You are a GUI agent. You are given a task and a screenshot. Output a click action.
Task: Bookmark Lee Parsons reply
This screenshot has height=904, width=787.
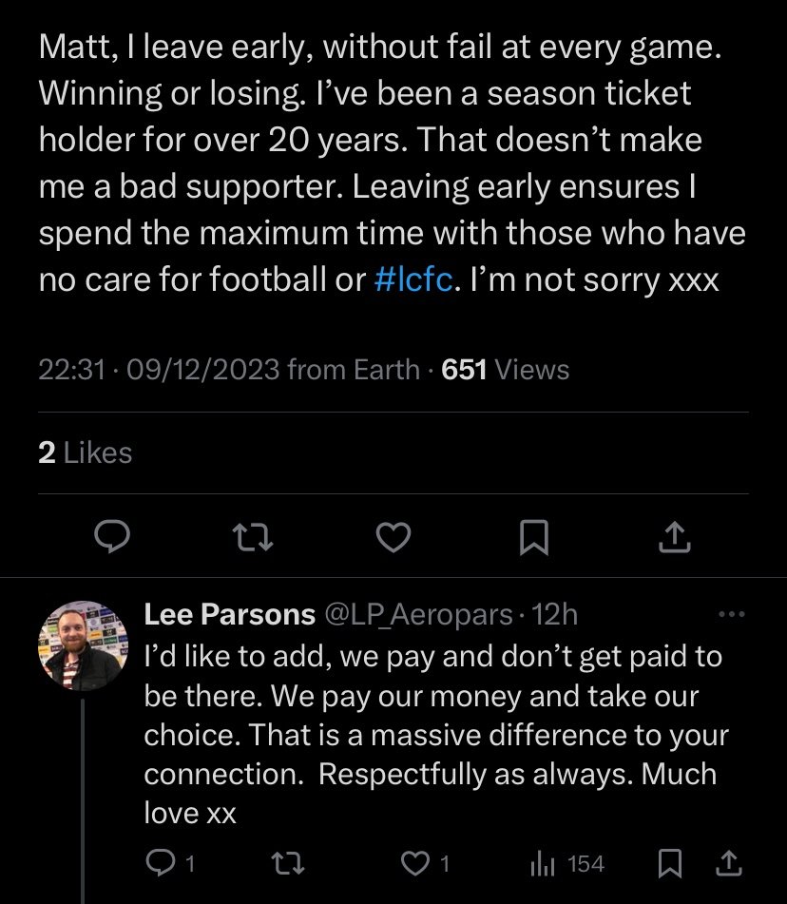(x=670, y=864)
